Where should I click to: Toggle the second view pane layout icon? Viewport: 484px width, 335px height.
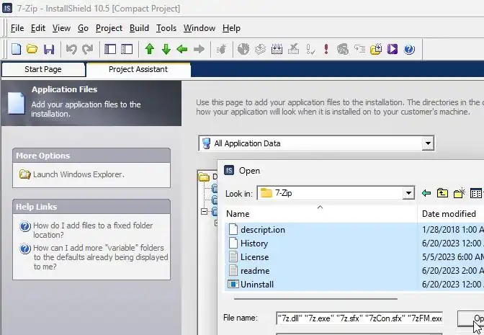(127, 49)
